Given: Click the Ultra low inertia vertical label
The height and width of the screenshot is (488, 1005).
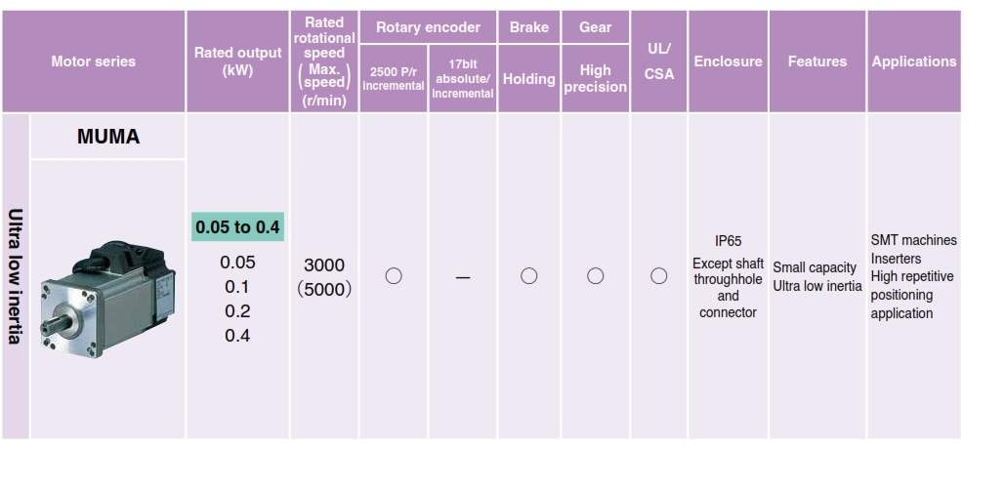Looking at the screenshot, I should pyautogui.click(x=16, y=276).
